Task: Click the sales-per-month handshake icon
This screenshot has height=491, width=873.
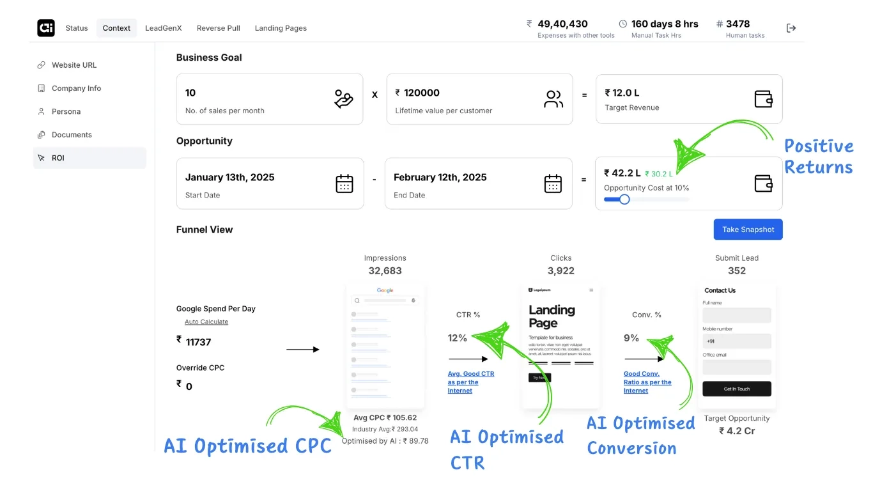Action: click(344, 99)
